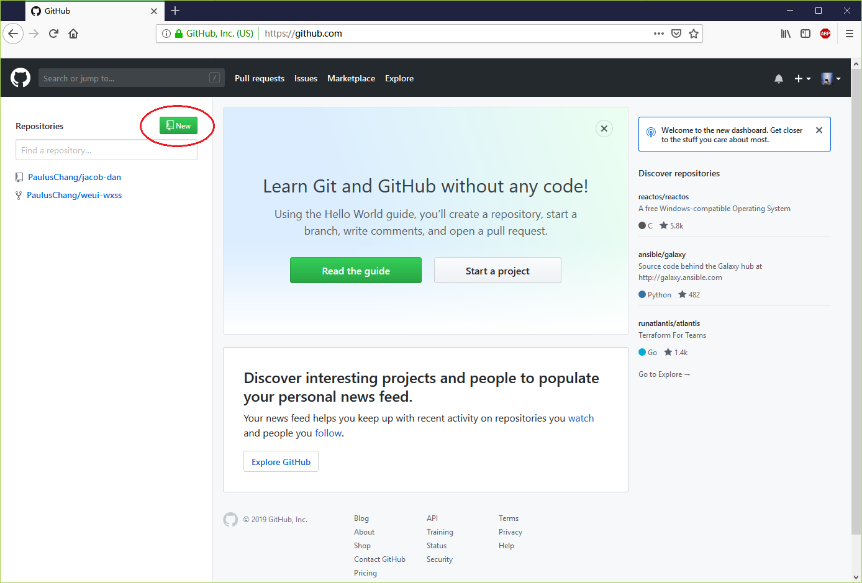Open Terms footer link
Image resolution: width=862 pixels, height=583 pixels.
509,518
